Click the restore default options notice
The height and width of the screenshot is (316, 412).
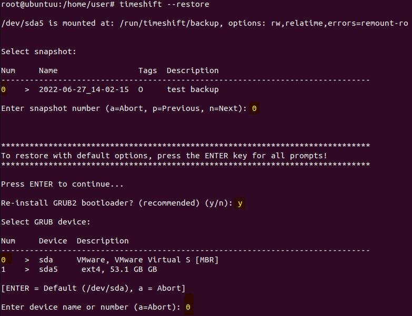[x=164, y=156]
